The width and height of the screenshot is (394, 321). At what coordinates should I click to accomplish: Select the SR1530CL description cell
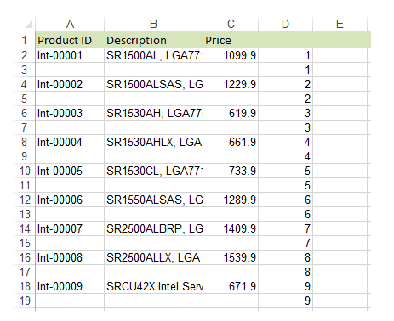point(153,171)
